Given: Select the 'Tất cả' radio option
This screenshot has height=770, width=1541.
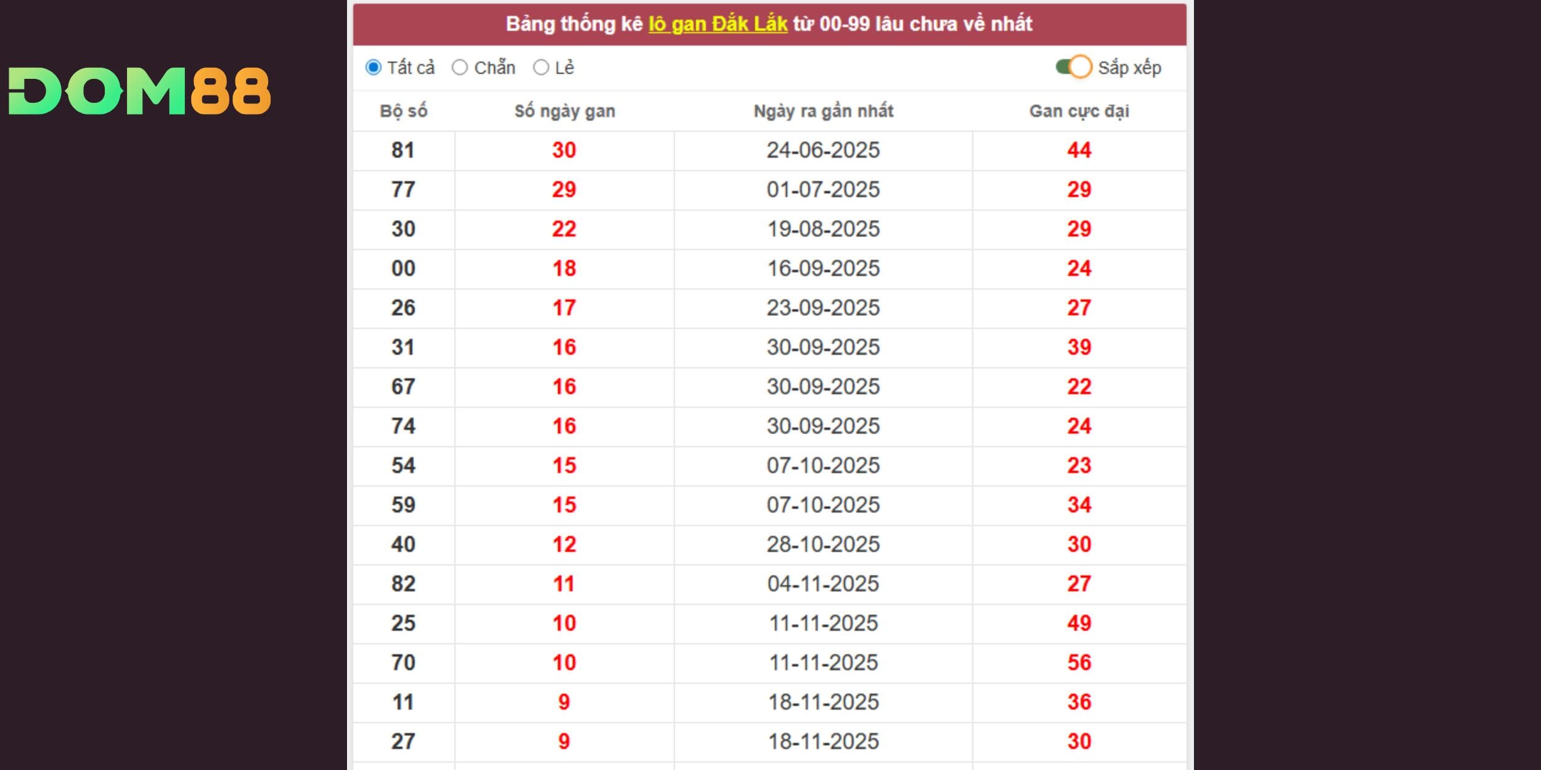Looking at the screenshot, I should (374, 67).
